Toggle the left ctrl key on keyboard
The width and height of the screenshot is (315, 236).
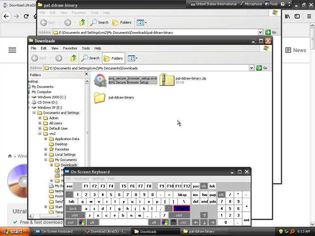70,222
